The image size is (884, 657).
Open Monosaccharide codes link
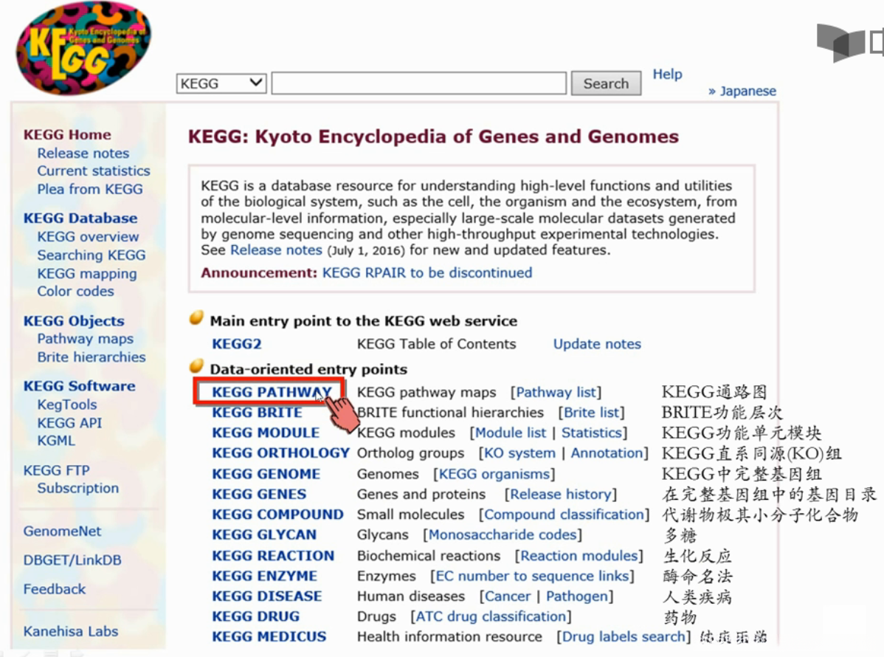point(503,534)
